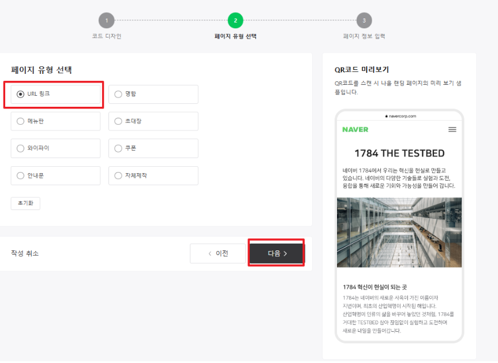Click the NAVER logo in the preview
The width and height of the screenshot is (498, 363).
354,130
